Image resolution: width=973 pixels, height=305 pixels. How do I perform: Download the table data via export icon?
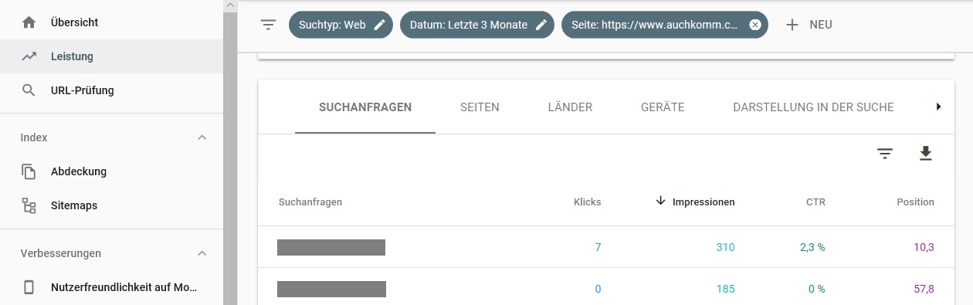coord(925,154)
